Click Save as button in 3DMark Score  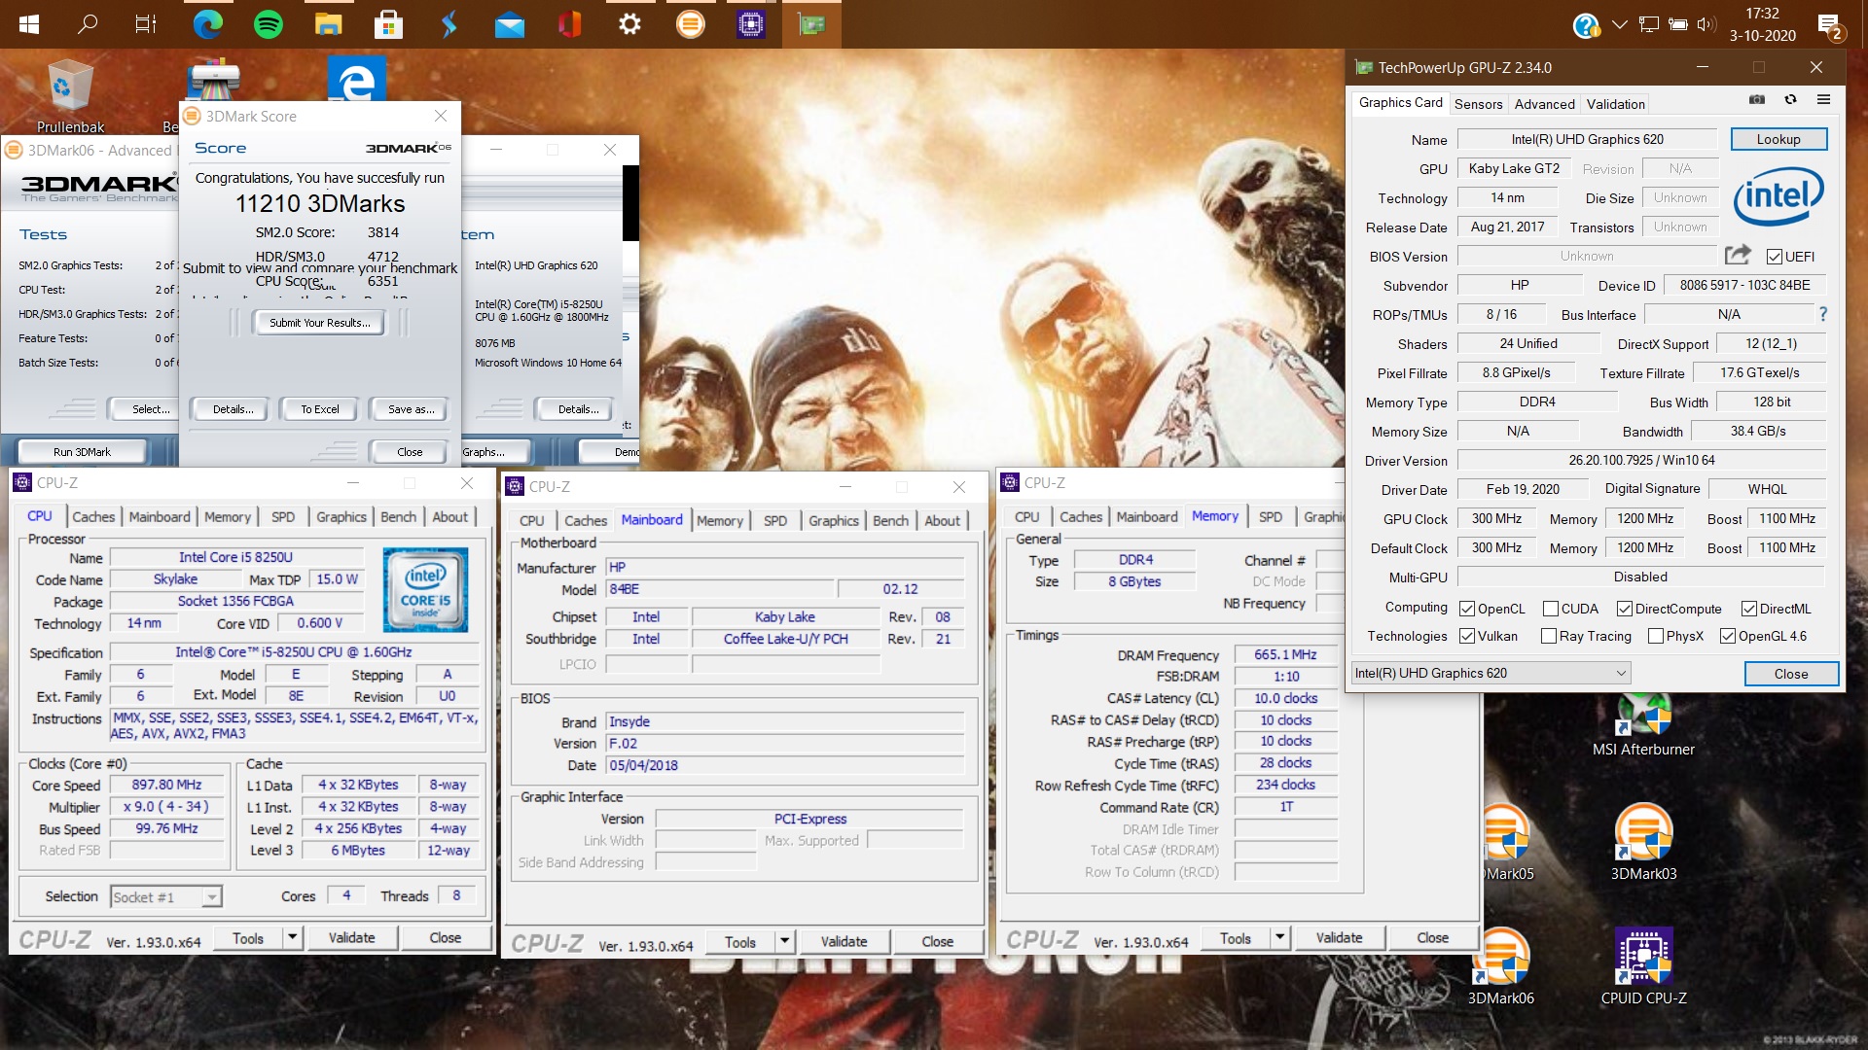click(x=411, y=409)
